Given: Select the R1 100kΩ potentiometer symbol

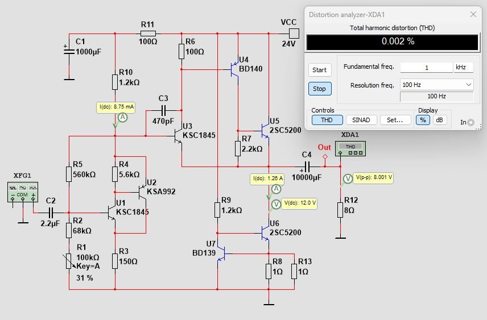Looking at the screenshot, I should [x=69, y=261].
